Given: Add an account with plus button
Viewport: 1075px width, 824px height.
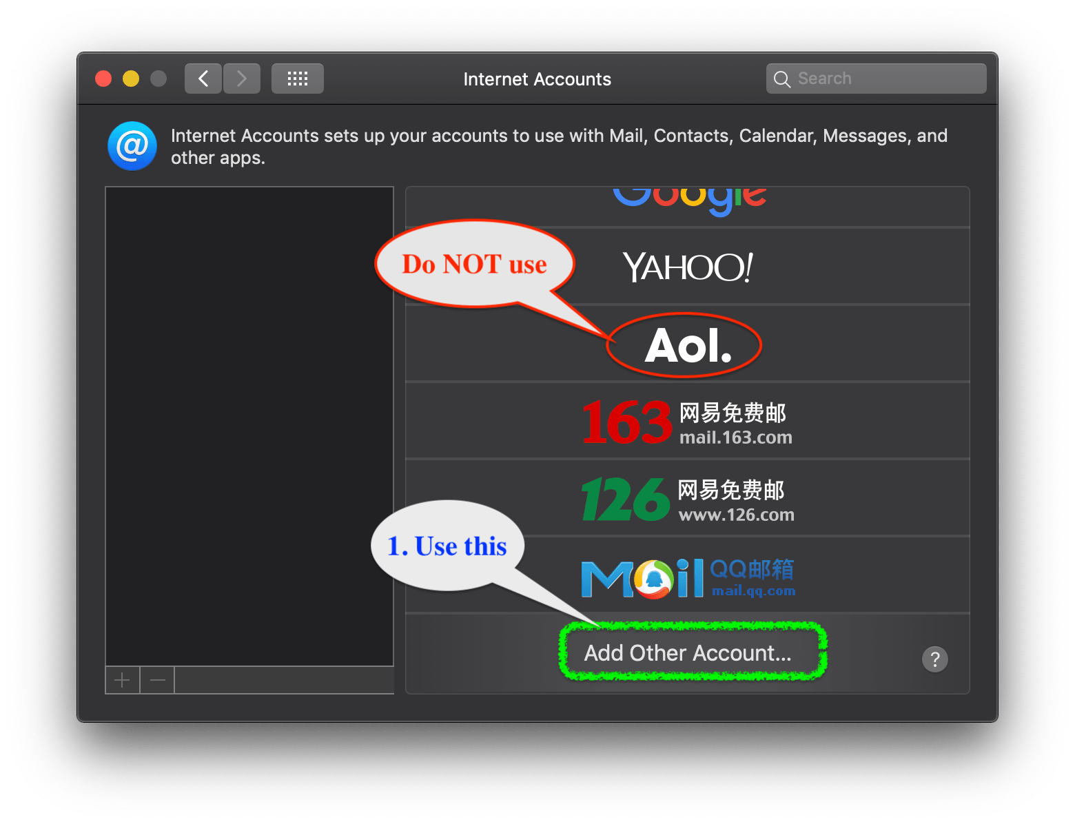Looking at the screenshot, I should coord(123,681).
